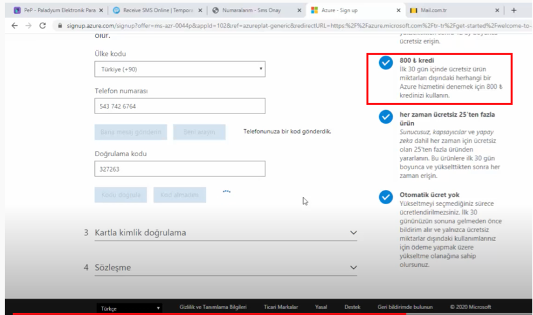Click the Kod almadım button

pos(179,195)
